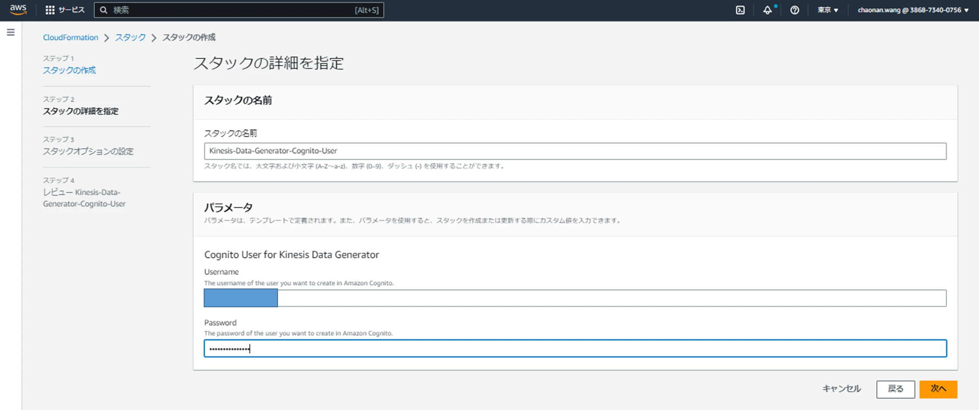Click the search magnifier icon
This screenshot has width=979, height=410.
pos(104,10)
